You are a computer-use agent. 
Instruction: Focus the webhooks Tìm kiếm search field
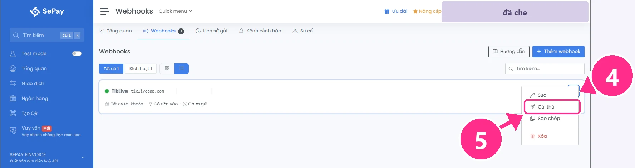pos(545,69)
